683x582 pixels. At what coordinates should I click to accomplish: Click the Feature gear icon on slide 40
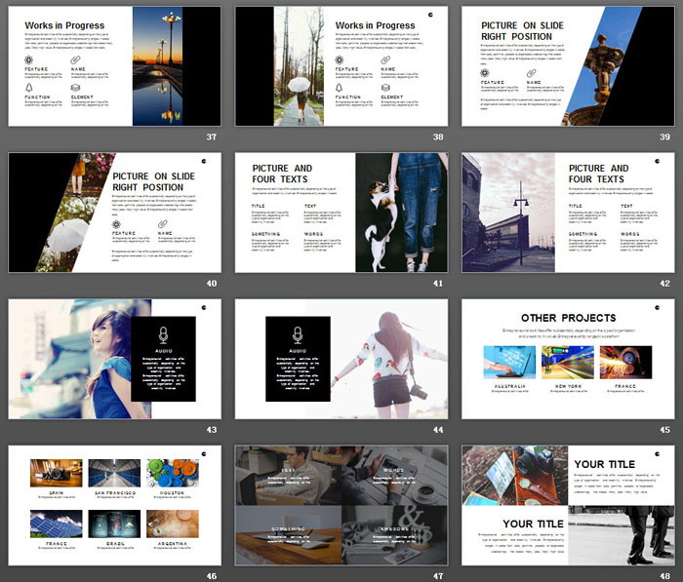[x=117, y=221]
